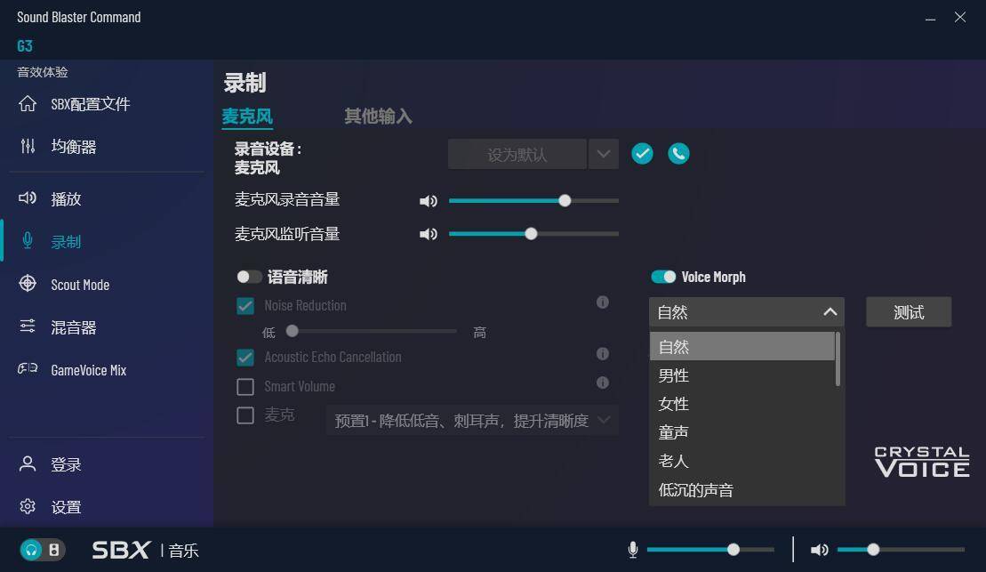Image resolution: width=986 pixels, height=572 pixels.
Task: Click 音乐 profile label
Action: (184, 551)
